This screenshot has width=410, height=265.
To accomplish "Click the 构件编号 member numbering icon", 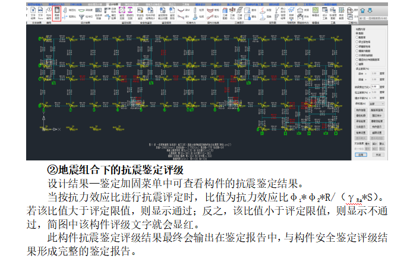I will coord(49,13).
